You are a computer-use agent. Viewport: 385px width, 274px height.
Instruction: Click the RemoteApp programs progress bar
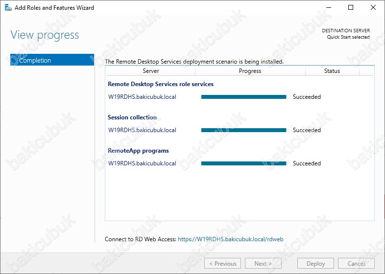(243, 163)
